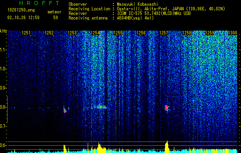The height and width of the screenshot is (153, 241).
Task: Click the yellow intensity block before 1253
Action: (65, 148)
